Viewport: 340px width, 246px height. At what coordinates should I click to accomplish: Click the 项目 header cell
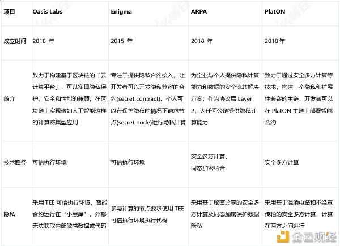(x=9, y=12)
